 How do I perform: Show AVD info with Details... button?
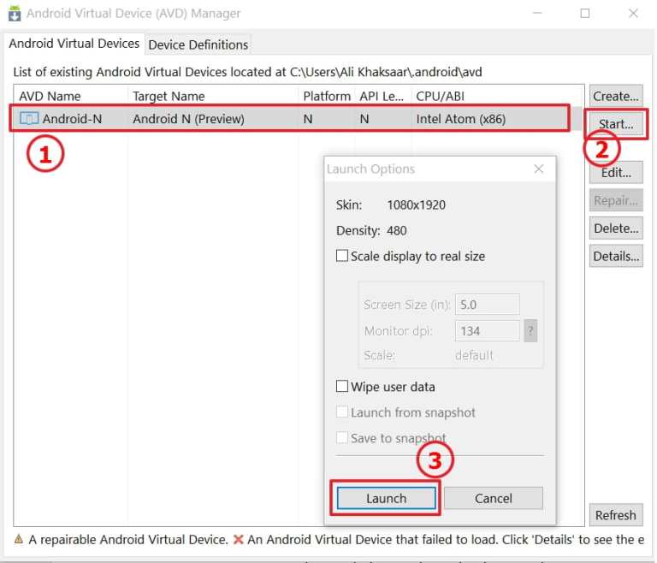coord(616,256)
